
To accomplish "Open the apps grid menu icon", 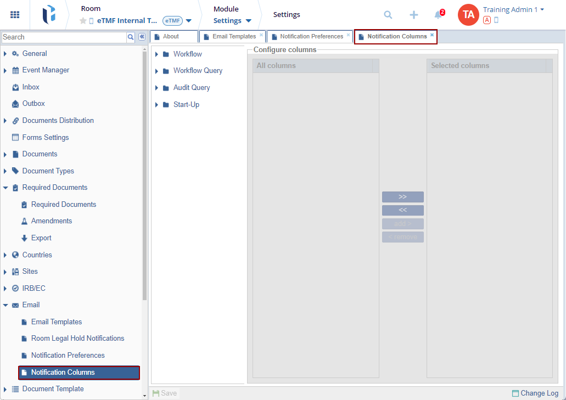I will [15, 15].
